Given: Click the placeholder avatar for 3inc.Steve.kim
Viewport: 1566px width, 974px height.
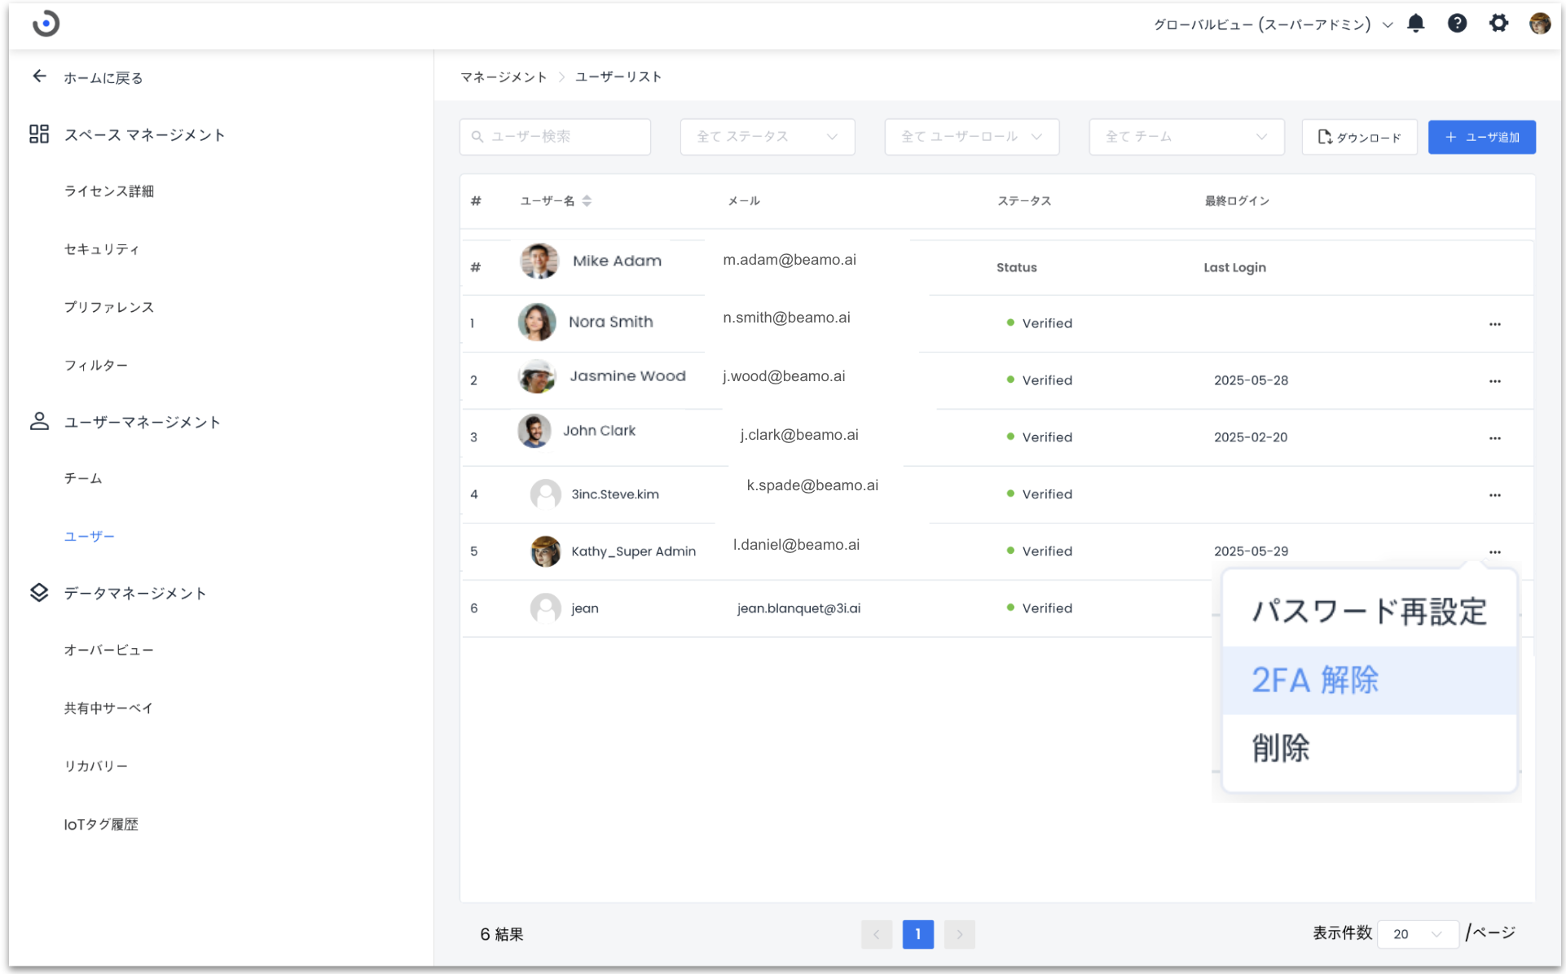Looking at the screenshot, I should (x=545, y=494).
